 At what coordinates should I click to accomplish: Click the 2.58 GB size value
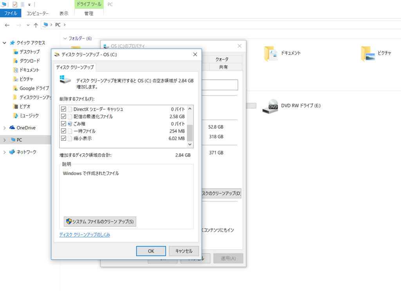click(x=177, y=117)
